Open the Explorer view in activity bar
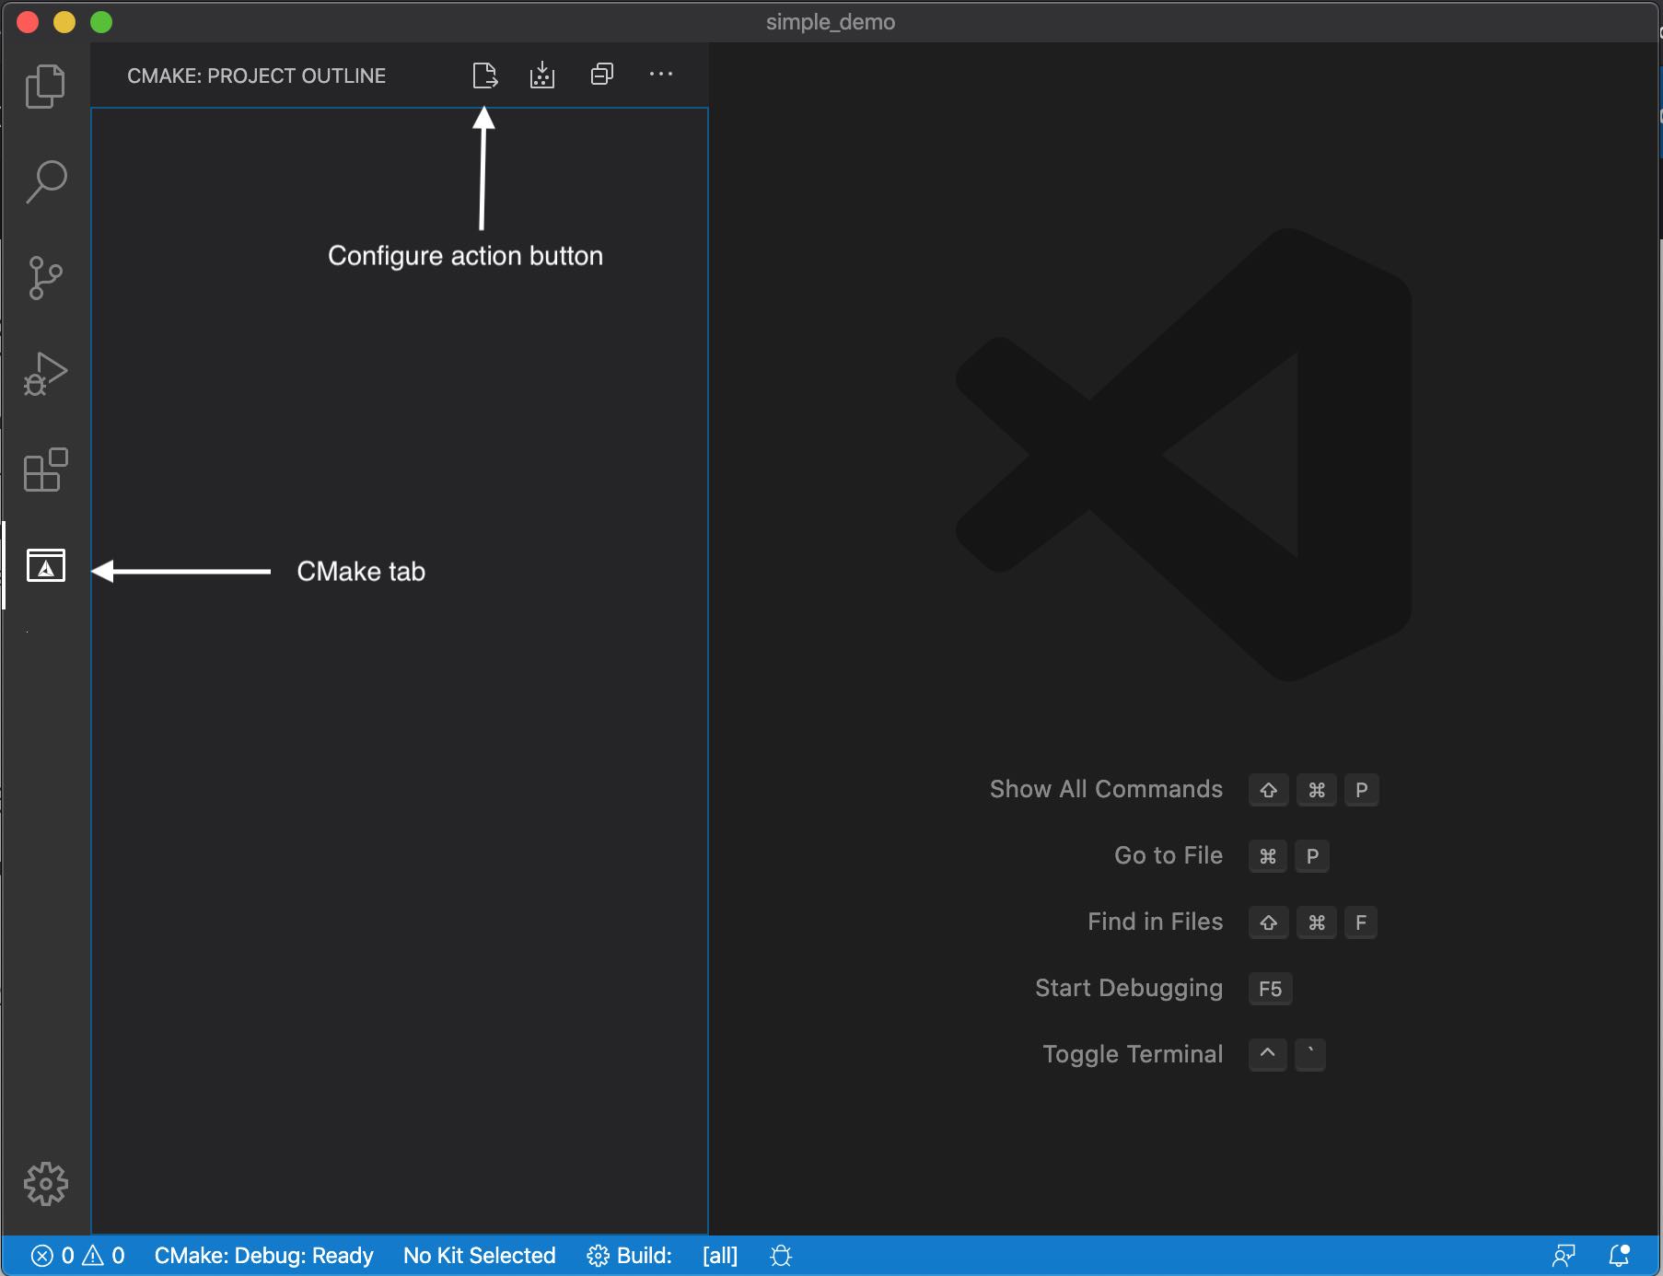Screen dimensions: 1663x1276 pos(45,86)
